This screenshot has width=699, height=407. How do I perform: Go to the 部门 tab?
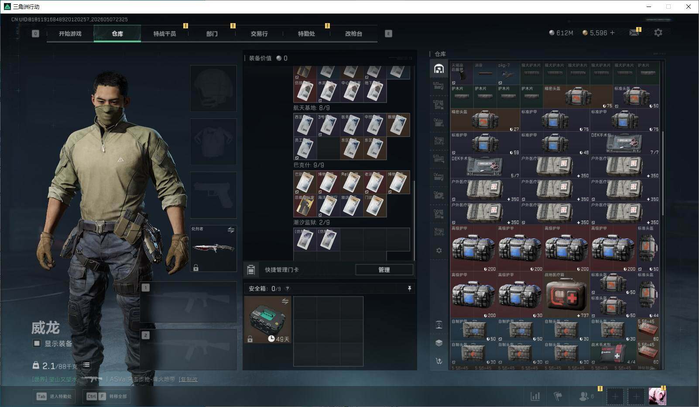point(212,34)
